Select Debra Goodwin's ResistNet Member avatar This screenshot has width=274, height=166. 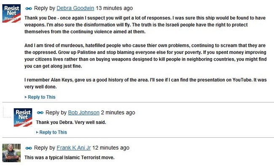pos(11,13)
